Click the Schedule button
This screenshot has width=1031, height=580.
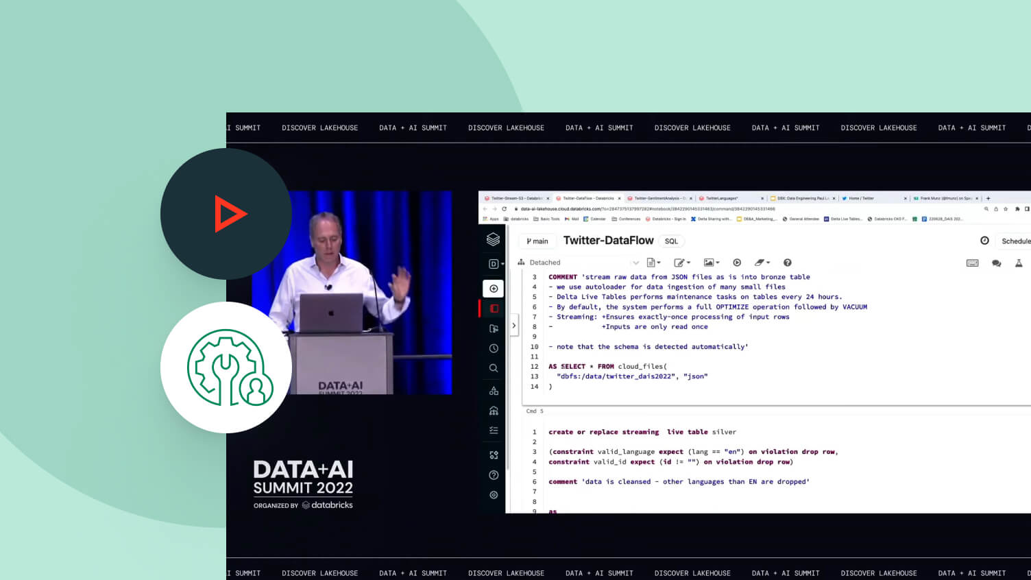[1015, 241]
